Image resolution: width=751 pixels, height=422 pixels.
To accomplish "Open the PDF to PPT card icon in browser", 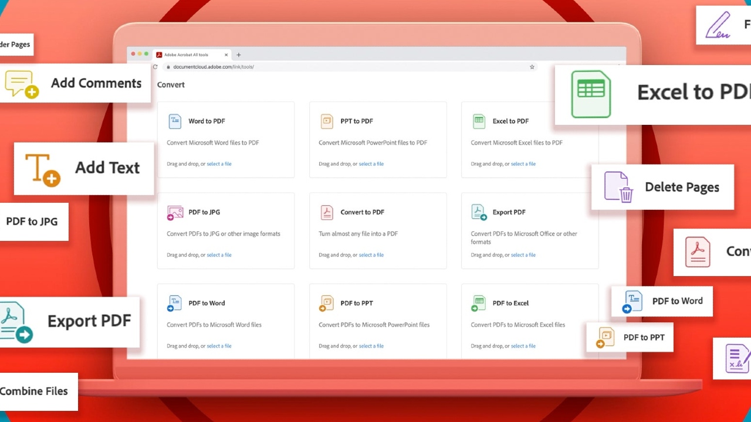I will coord(327,304).
